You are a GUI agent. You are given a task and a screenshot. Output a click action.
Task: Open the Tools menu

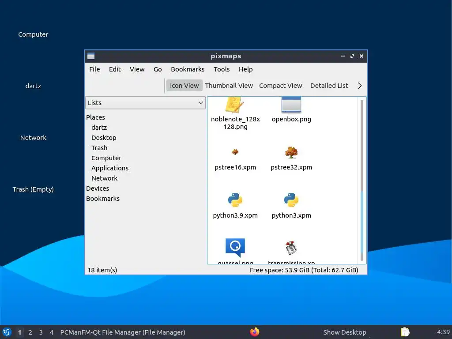pyautogui.click(x=222, y=69)
